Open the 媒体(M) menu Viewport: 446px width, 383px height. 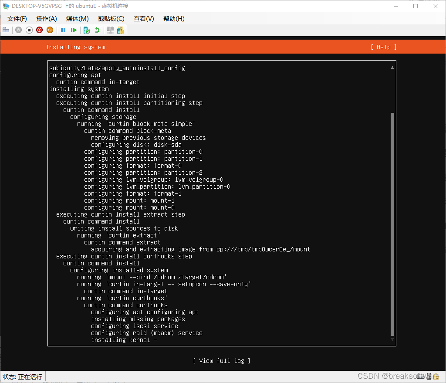pos(77,19)
